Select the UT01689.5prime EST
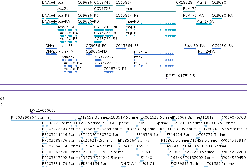This screenshot has width=247, height=168. pyautogui.click(x=206, y=167)
